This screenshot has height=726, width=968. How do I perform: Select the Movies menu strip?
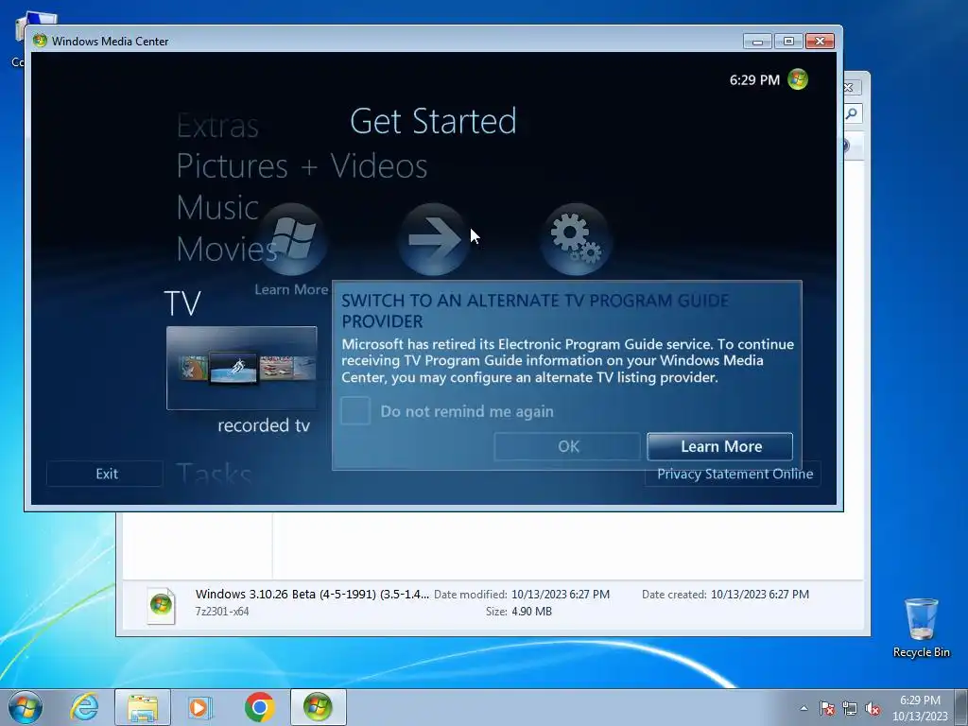tap(227, 249)
